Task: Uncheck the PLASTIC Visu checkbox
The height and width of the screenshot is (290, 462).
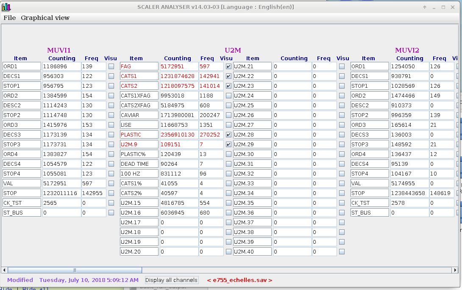Action: [x=228, y=135]
